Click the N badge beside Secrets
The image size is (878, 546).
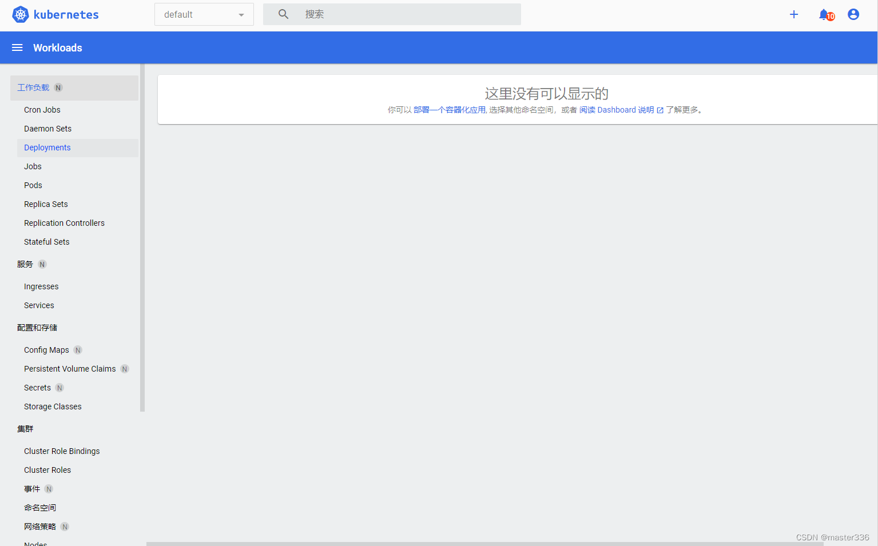tap(59, 388)
